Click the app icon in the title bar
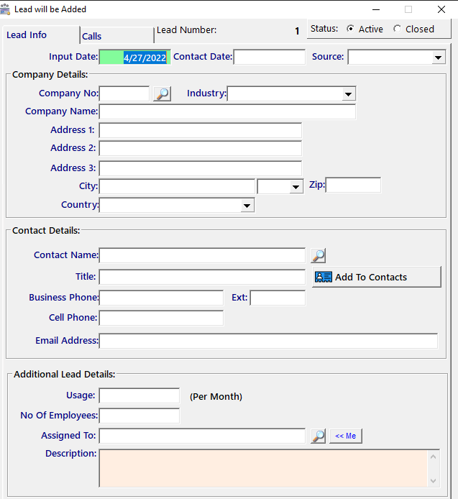This screenshot has height=499, width=458. pyautogui.click(x=5, y=9)
